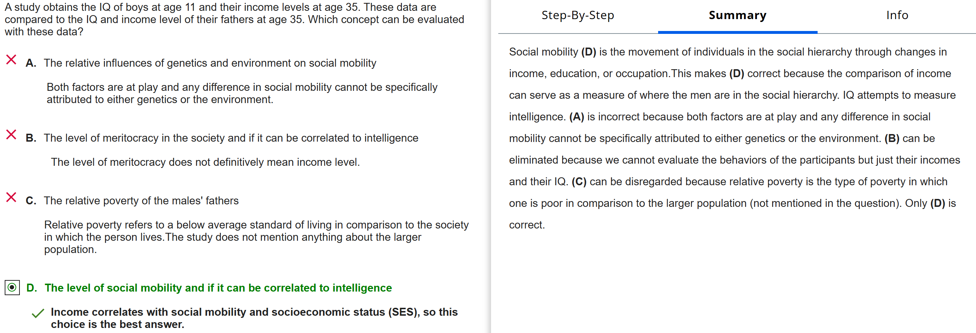Image resolution: width=976 pixels, height=333 pixels.
Task: Click the bold letter label 'C.'
Action: [31, 201]
